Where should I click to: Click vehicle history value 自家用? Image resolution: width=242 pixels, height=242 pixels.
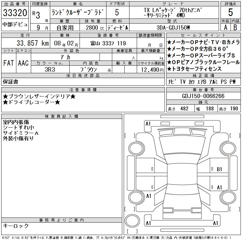65,28
